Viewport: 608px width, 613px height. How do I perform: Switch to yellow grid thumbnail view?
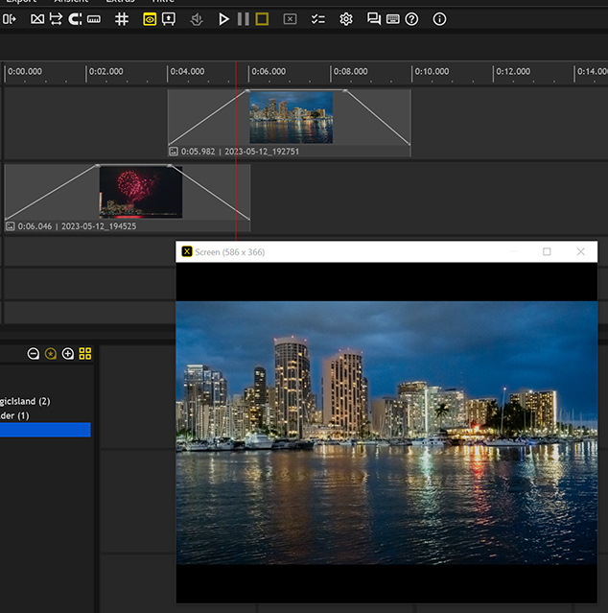[85, 354]
